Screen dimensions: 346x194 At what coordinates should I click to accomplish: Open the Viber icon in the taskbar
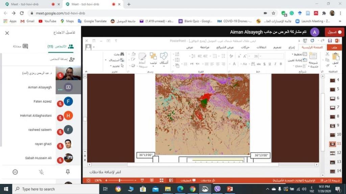click(217, 189)
